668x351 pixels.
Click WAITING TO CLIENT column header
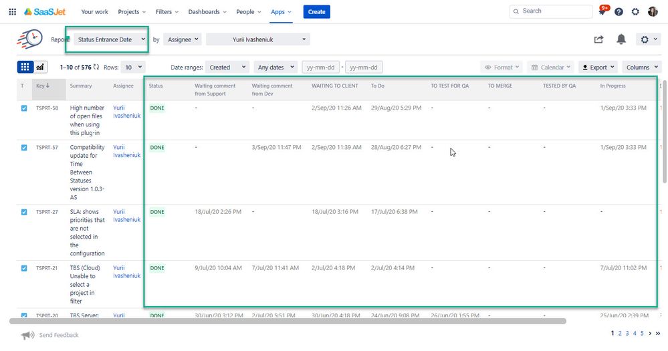click(x=335, y=86)
